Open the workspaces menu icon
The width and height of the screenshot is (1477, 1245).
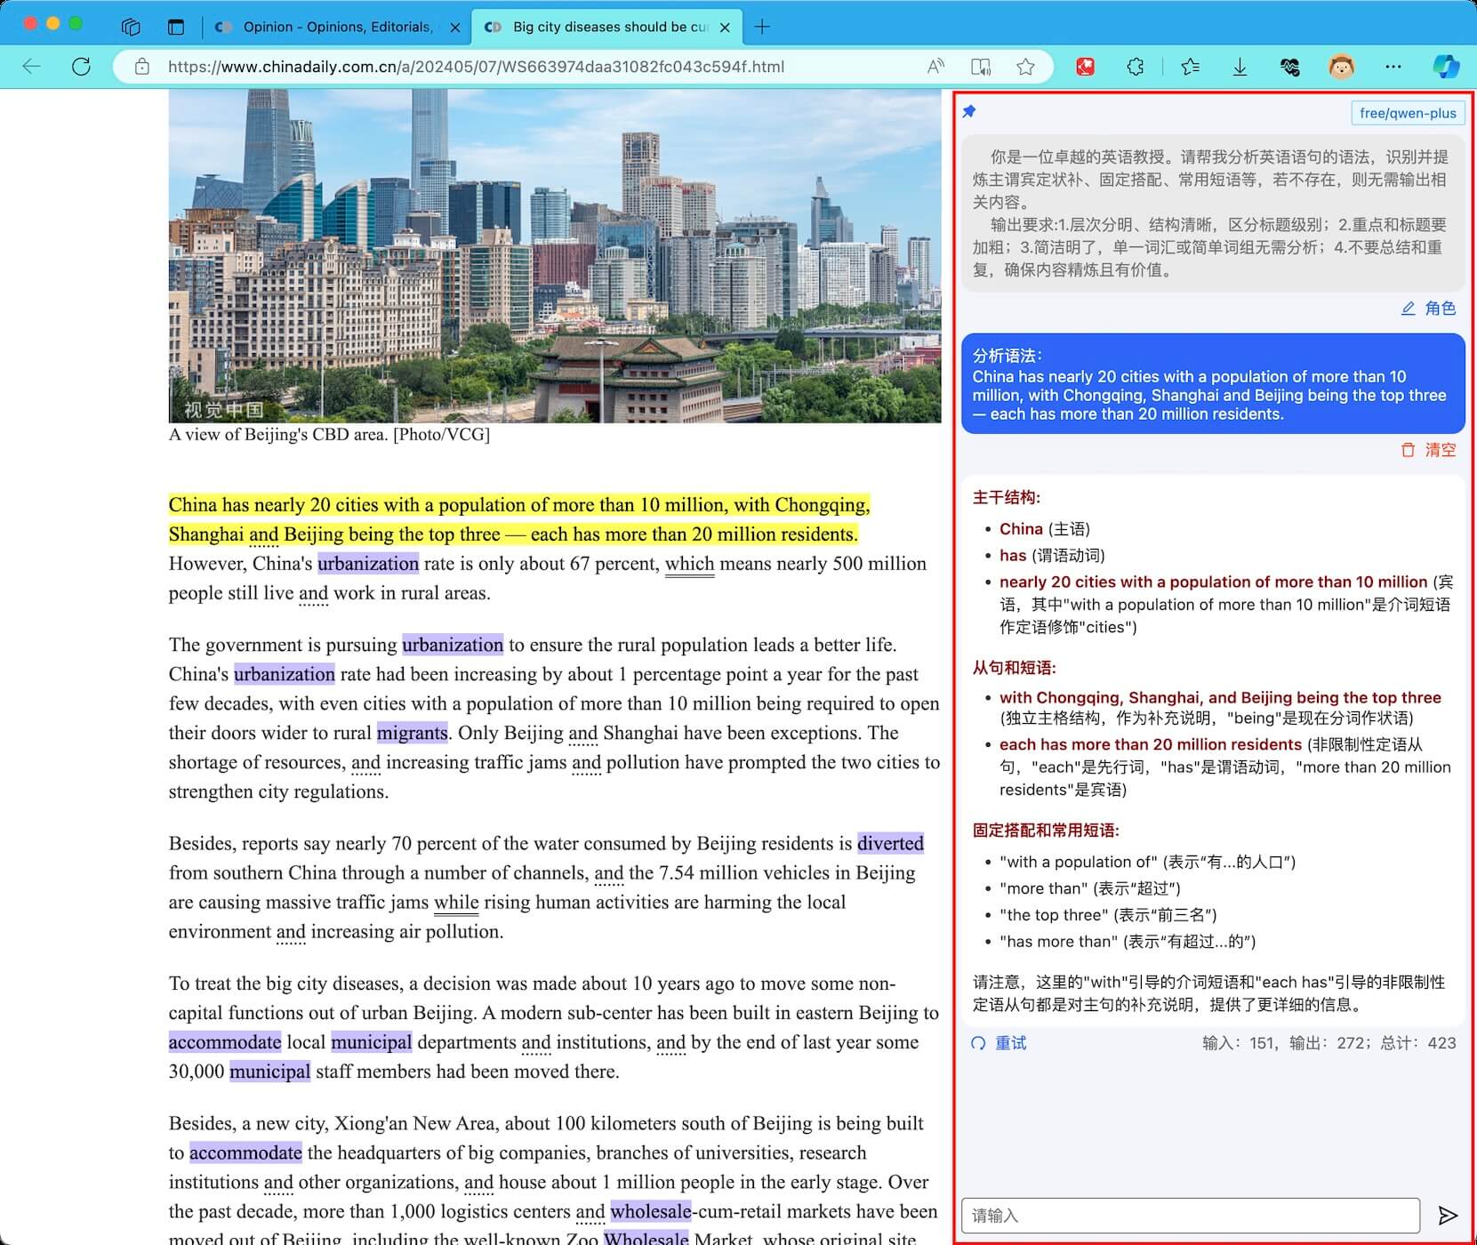(x=131, y=27)
